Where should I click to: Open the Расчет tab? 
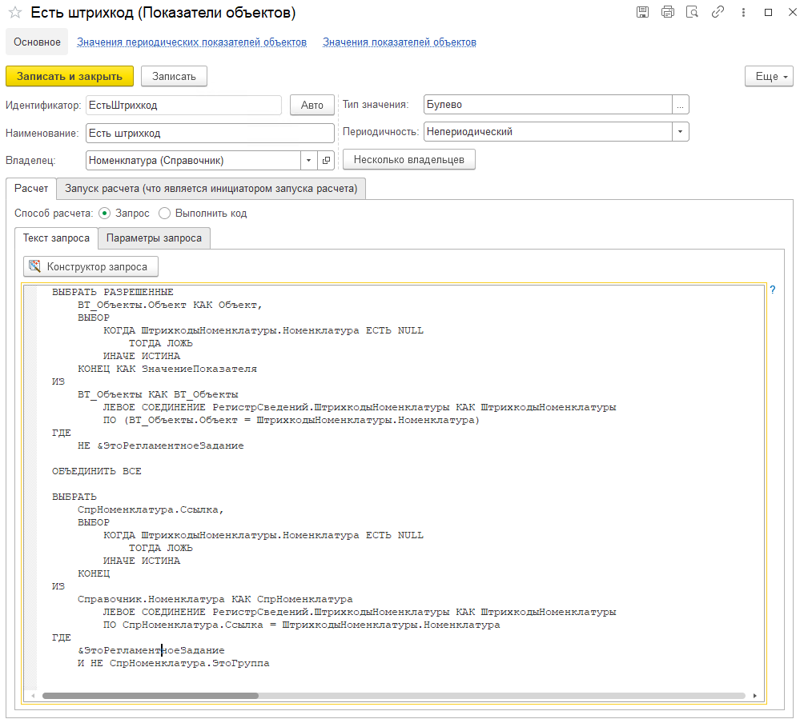(31, 189)
